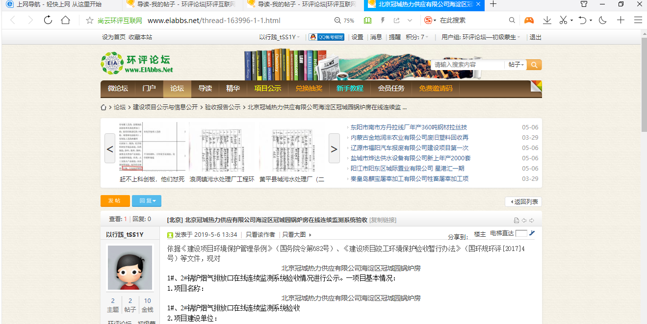
Task: Open the browser home page icon
Action: pyautogui.click(x=65, y=20)
